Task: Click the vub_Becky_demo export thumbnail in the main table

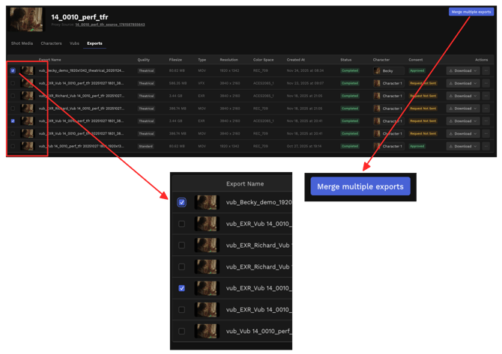Action: (28, 71)
